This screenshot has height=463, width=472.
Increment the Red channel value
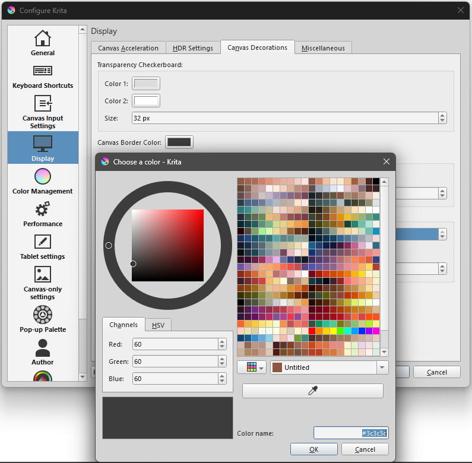(x=222, y=341)
